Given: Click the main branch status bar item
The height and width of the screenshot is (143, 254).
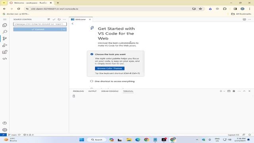Looking at the screenshot, I should click(13, 135).
